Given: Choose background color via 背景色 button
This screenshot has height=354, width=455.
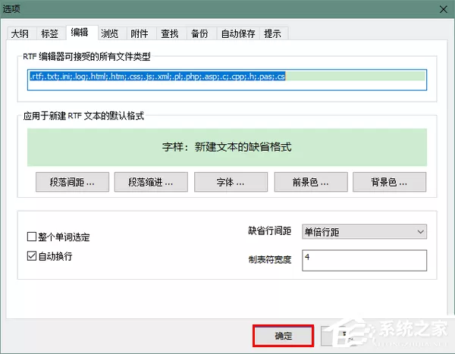Looking at the screenshot, I should click(390, 182).
